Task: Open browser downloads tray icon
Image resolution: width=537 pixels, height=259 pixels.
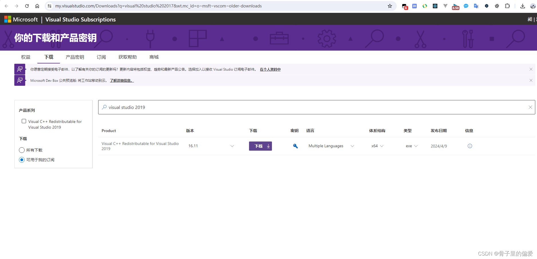Action: [523, 6]
